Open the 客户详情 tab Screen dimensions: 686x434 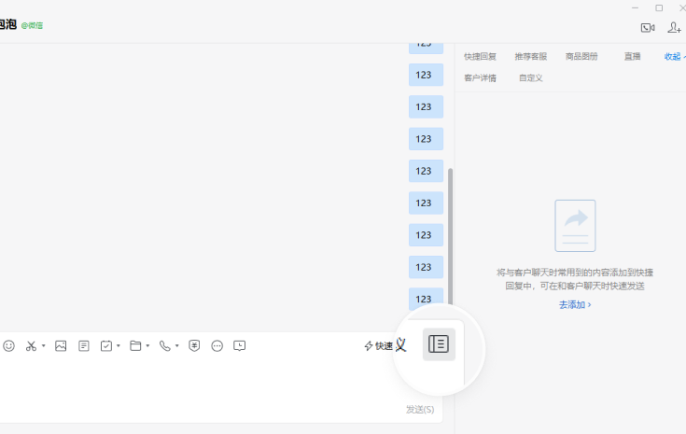tap(481, 78)
